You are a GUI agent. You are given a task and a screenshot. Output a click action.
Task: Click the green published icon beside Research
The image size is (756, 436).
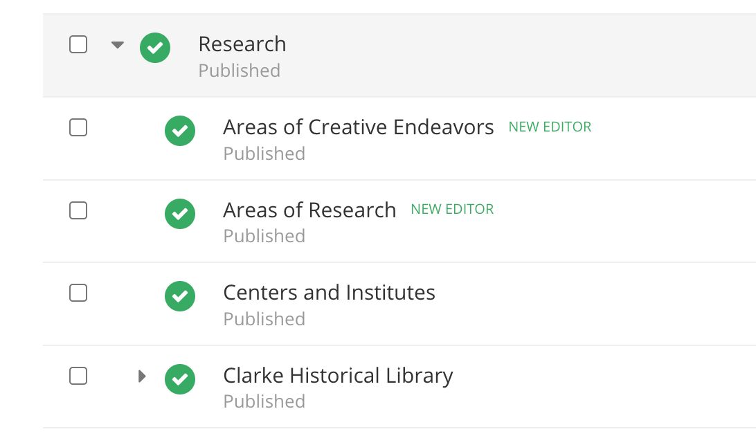(155, 48)
